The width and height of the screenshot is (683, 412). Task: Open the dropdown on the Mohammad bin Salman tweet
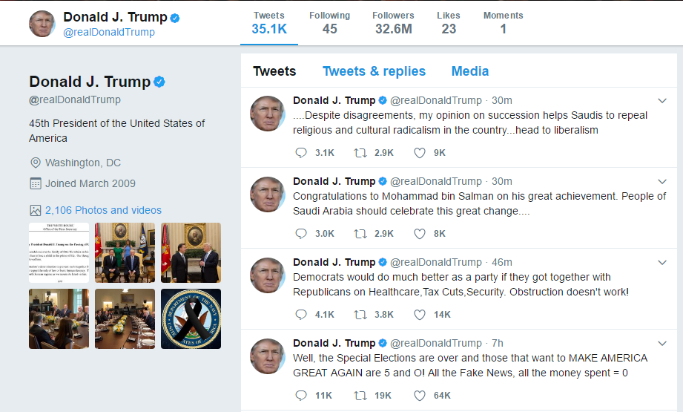(x=663, y=182)
